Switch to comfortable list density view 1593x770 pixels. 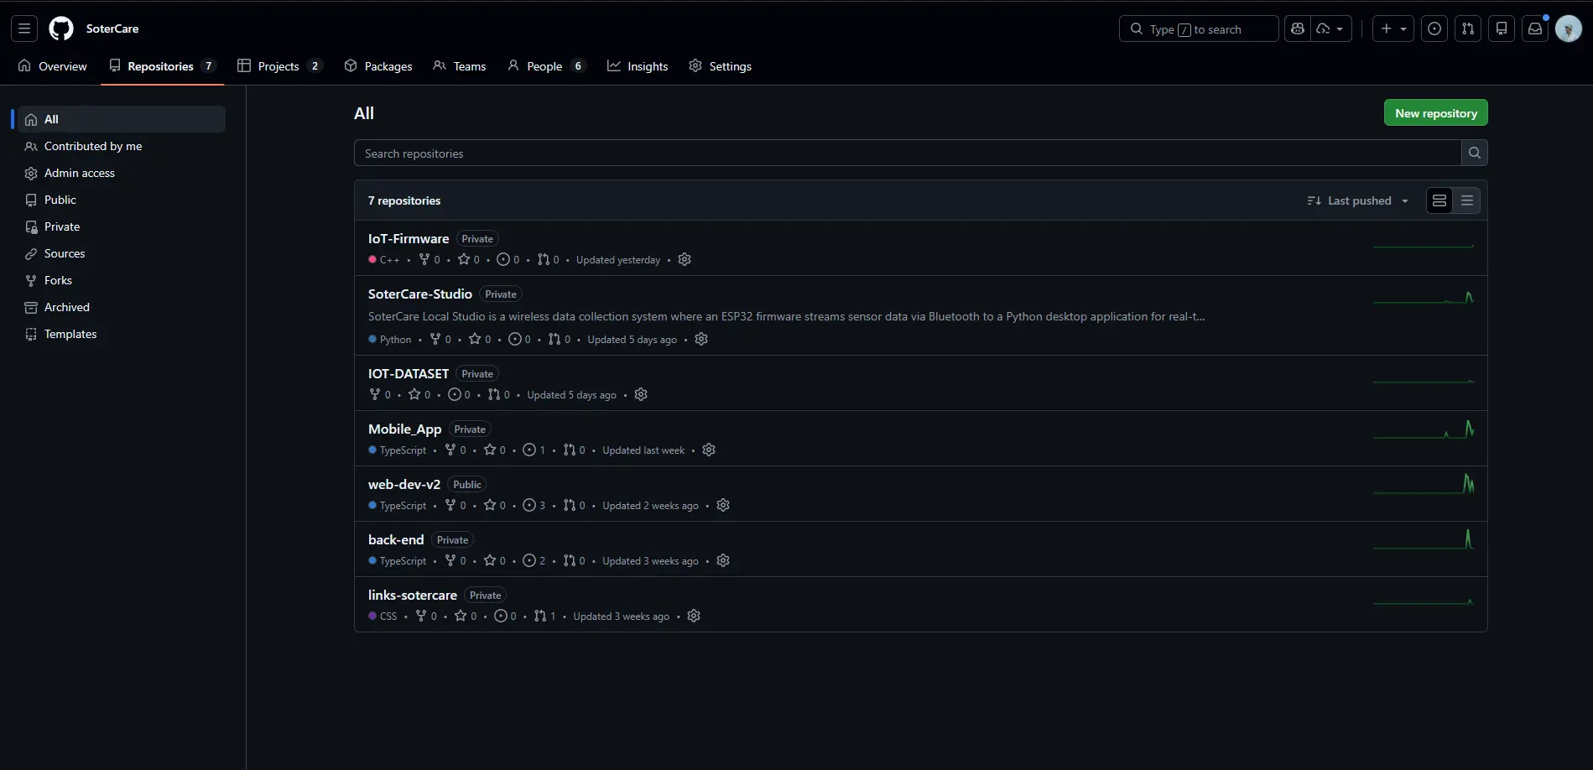pyautogui.click(x=1439, y=200)
